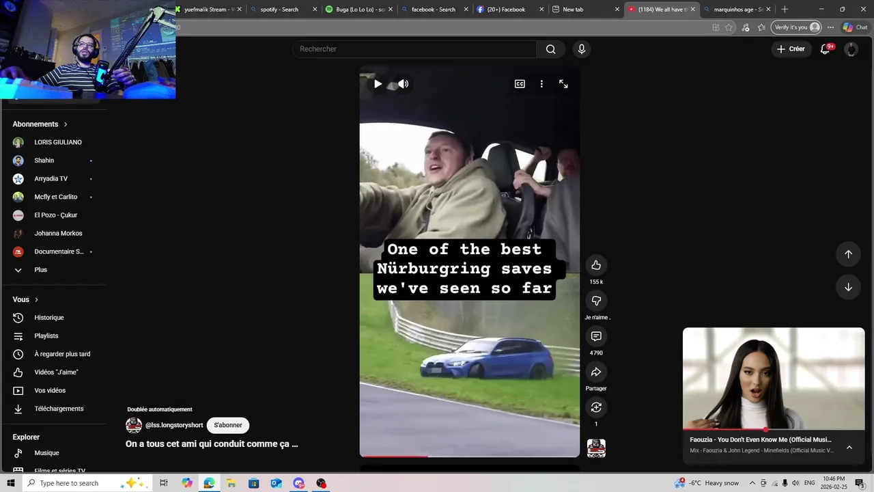Click the Rechercher search field
The width and height of the screenshot is (874, 492).
(415, 49)
